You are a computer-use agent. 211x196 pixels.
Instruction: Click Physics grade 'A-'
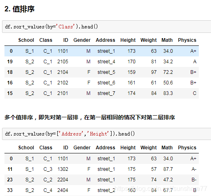(x=194, y=169)
